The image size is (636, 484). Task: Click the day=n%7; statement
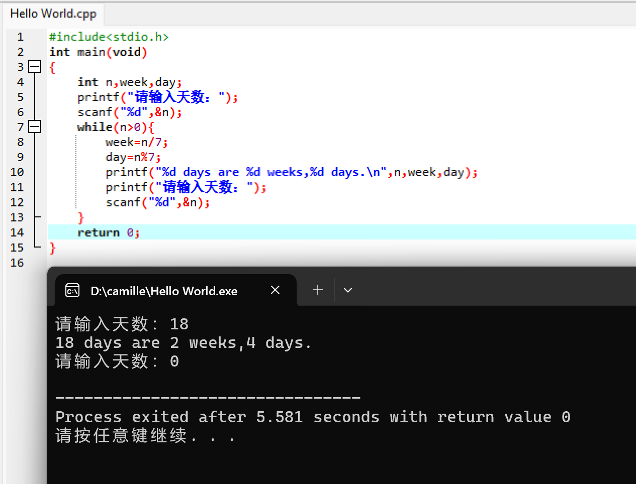(133, 157)
